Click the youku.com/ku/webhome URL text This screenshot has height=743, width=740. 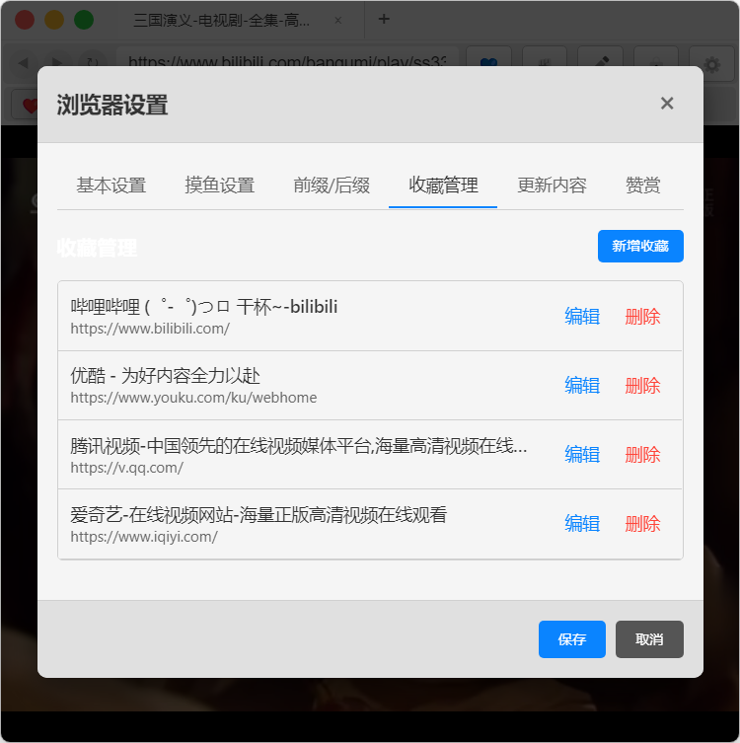click(x=193, y=398)
